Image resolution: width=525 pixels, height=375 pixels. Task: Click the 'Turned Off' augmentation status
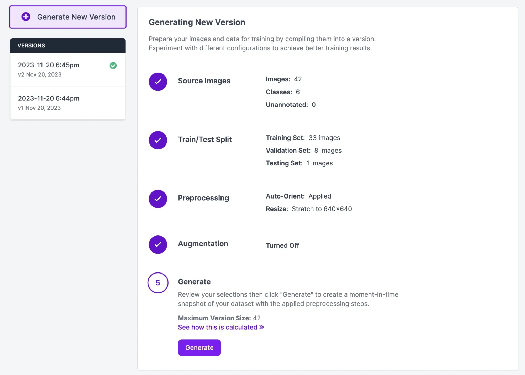(282, 245)
